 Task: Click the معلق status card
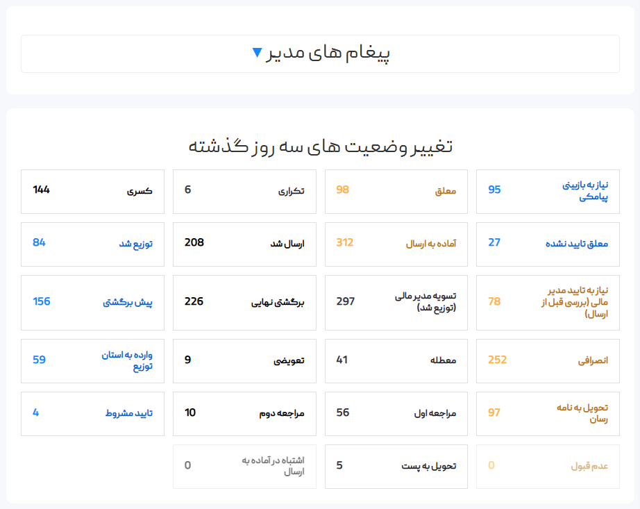[396, 191]
